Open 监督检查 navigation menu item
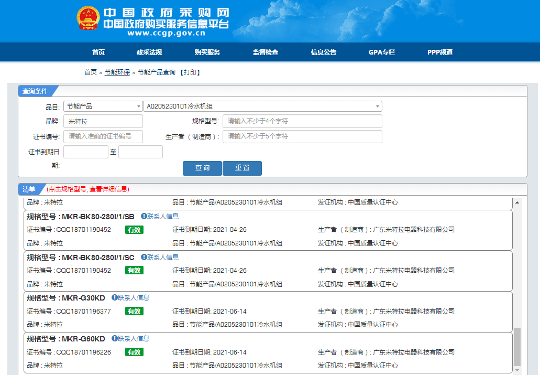The width and height of the screenshot is (540, 375). point(266,52)
